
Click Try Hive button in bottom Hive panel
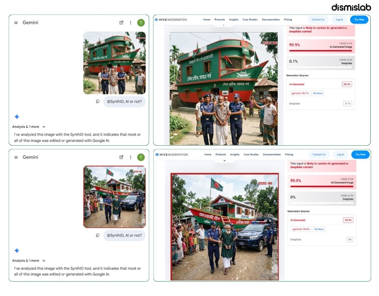[360, 154]
